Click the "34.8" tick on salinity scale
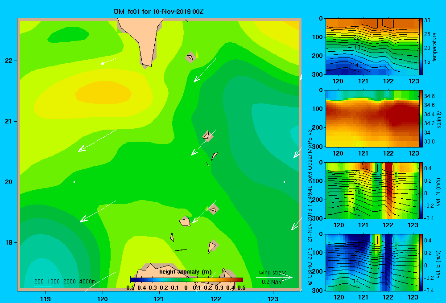 click(429, 96)
